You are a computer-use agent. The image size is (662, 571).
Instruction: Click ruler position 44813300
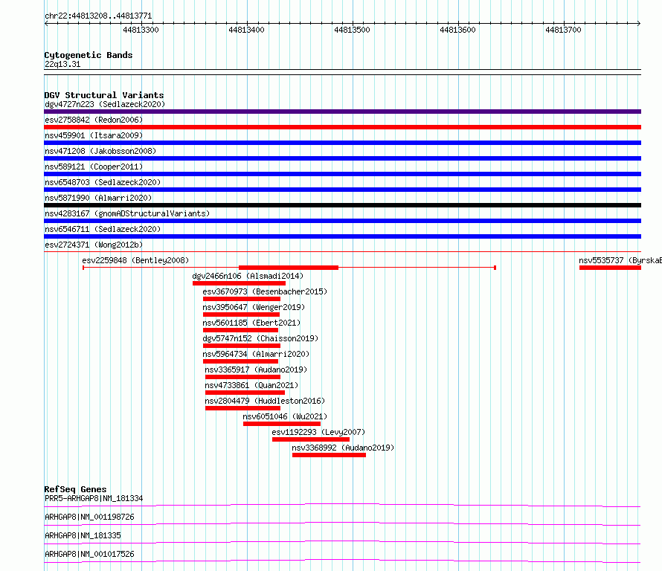coord(141,30)
